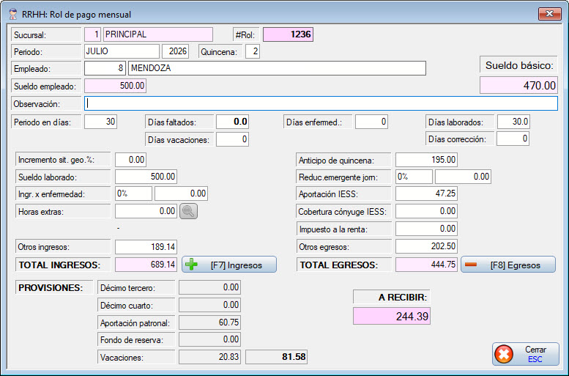Image resolution: width=569 pixels, height=376 pixels.
Task: Click the Otros egresos field 202.50
Action: tap(426, 246)
